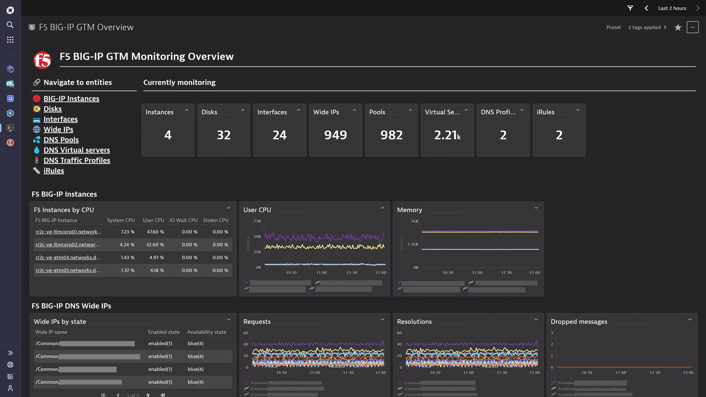Open the DNS Traffic Profiles link
706x397 pixels.
click(77, 160)
